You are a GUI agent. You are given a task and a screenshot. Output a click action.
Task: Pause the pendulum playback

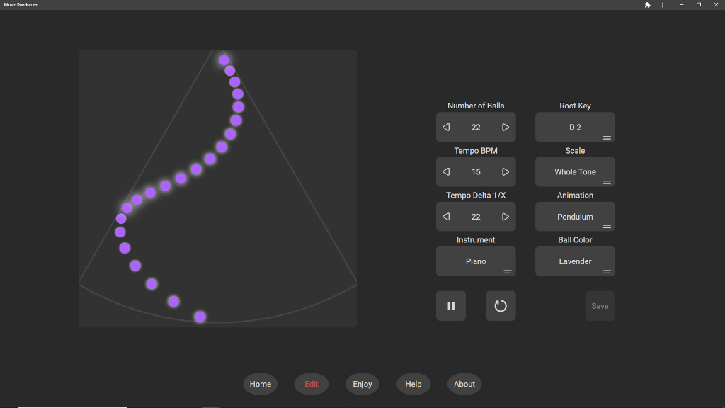(451, 306)
